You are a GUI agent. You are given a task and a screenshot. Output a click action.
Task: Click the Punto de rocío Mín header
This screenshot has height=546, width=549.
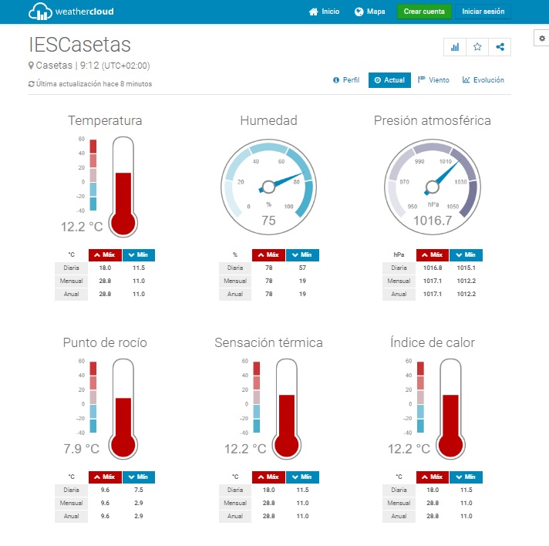coord(138,477)
